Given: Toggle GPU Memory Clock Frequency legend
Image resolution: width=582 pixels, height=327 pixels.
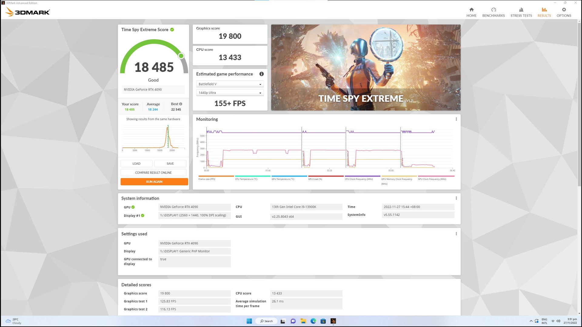Looking at the screenshot, I should pyautogui.click(x=399, y=180).
